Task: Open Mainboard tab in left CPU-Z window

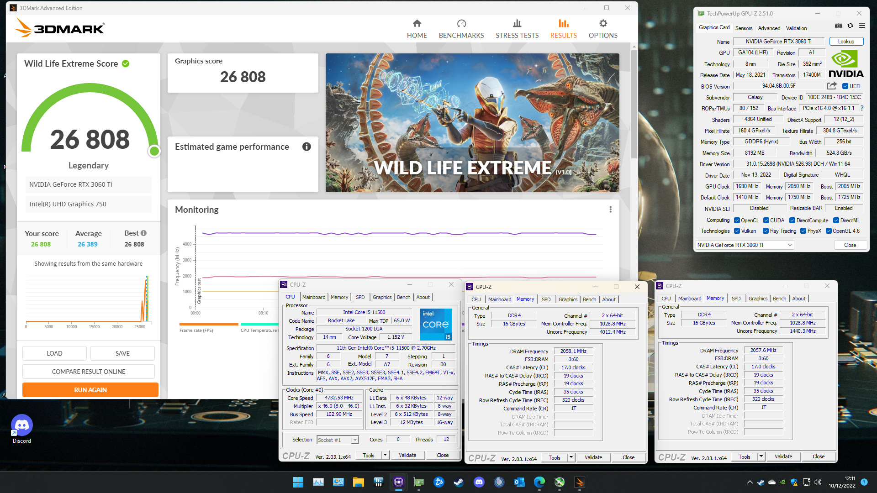Action: 314,297
